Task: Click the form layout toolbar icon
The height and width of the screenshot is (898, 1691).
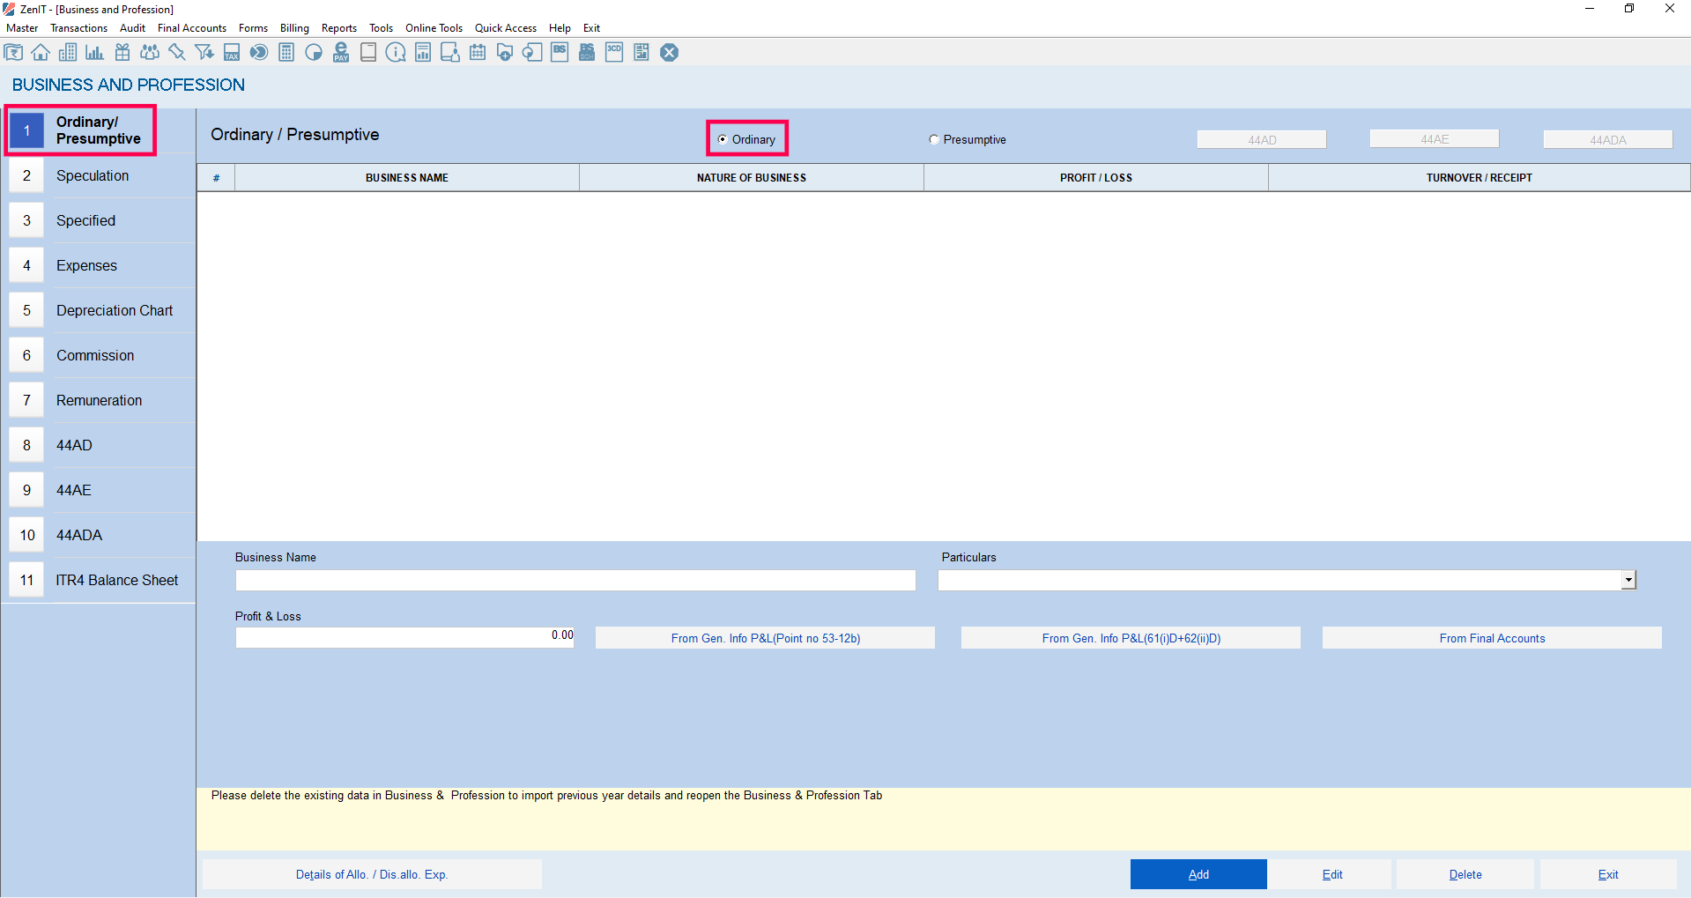Action: pos(642,53)
